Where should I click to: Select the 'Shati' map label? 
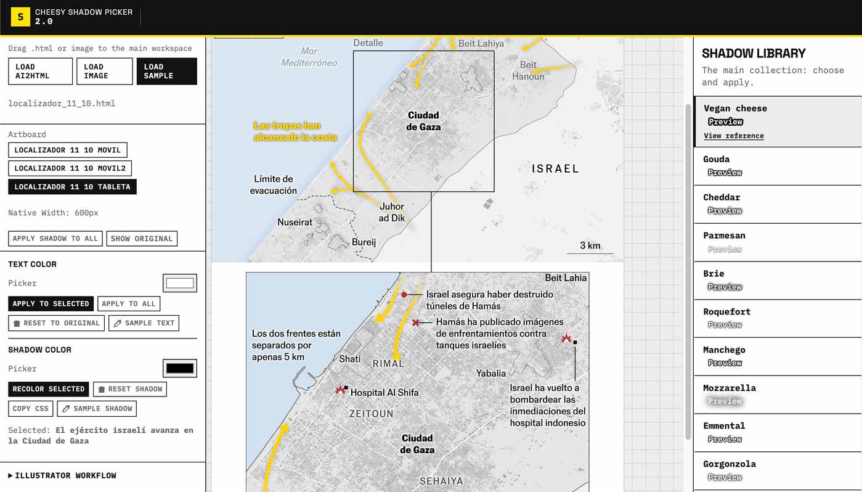pos(350,359)
